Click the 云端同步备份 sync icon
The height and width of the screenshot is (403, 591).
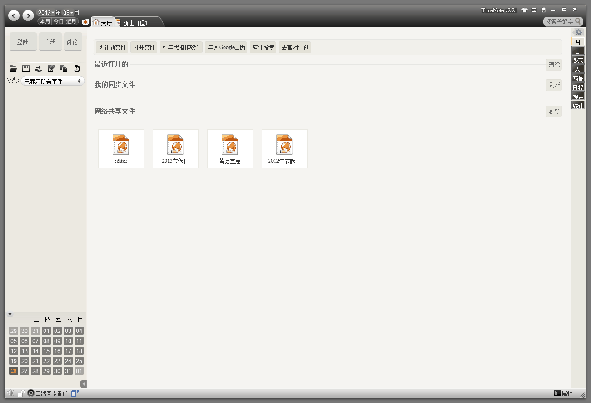(31, 393)
